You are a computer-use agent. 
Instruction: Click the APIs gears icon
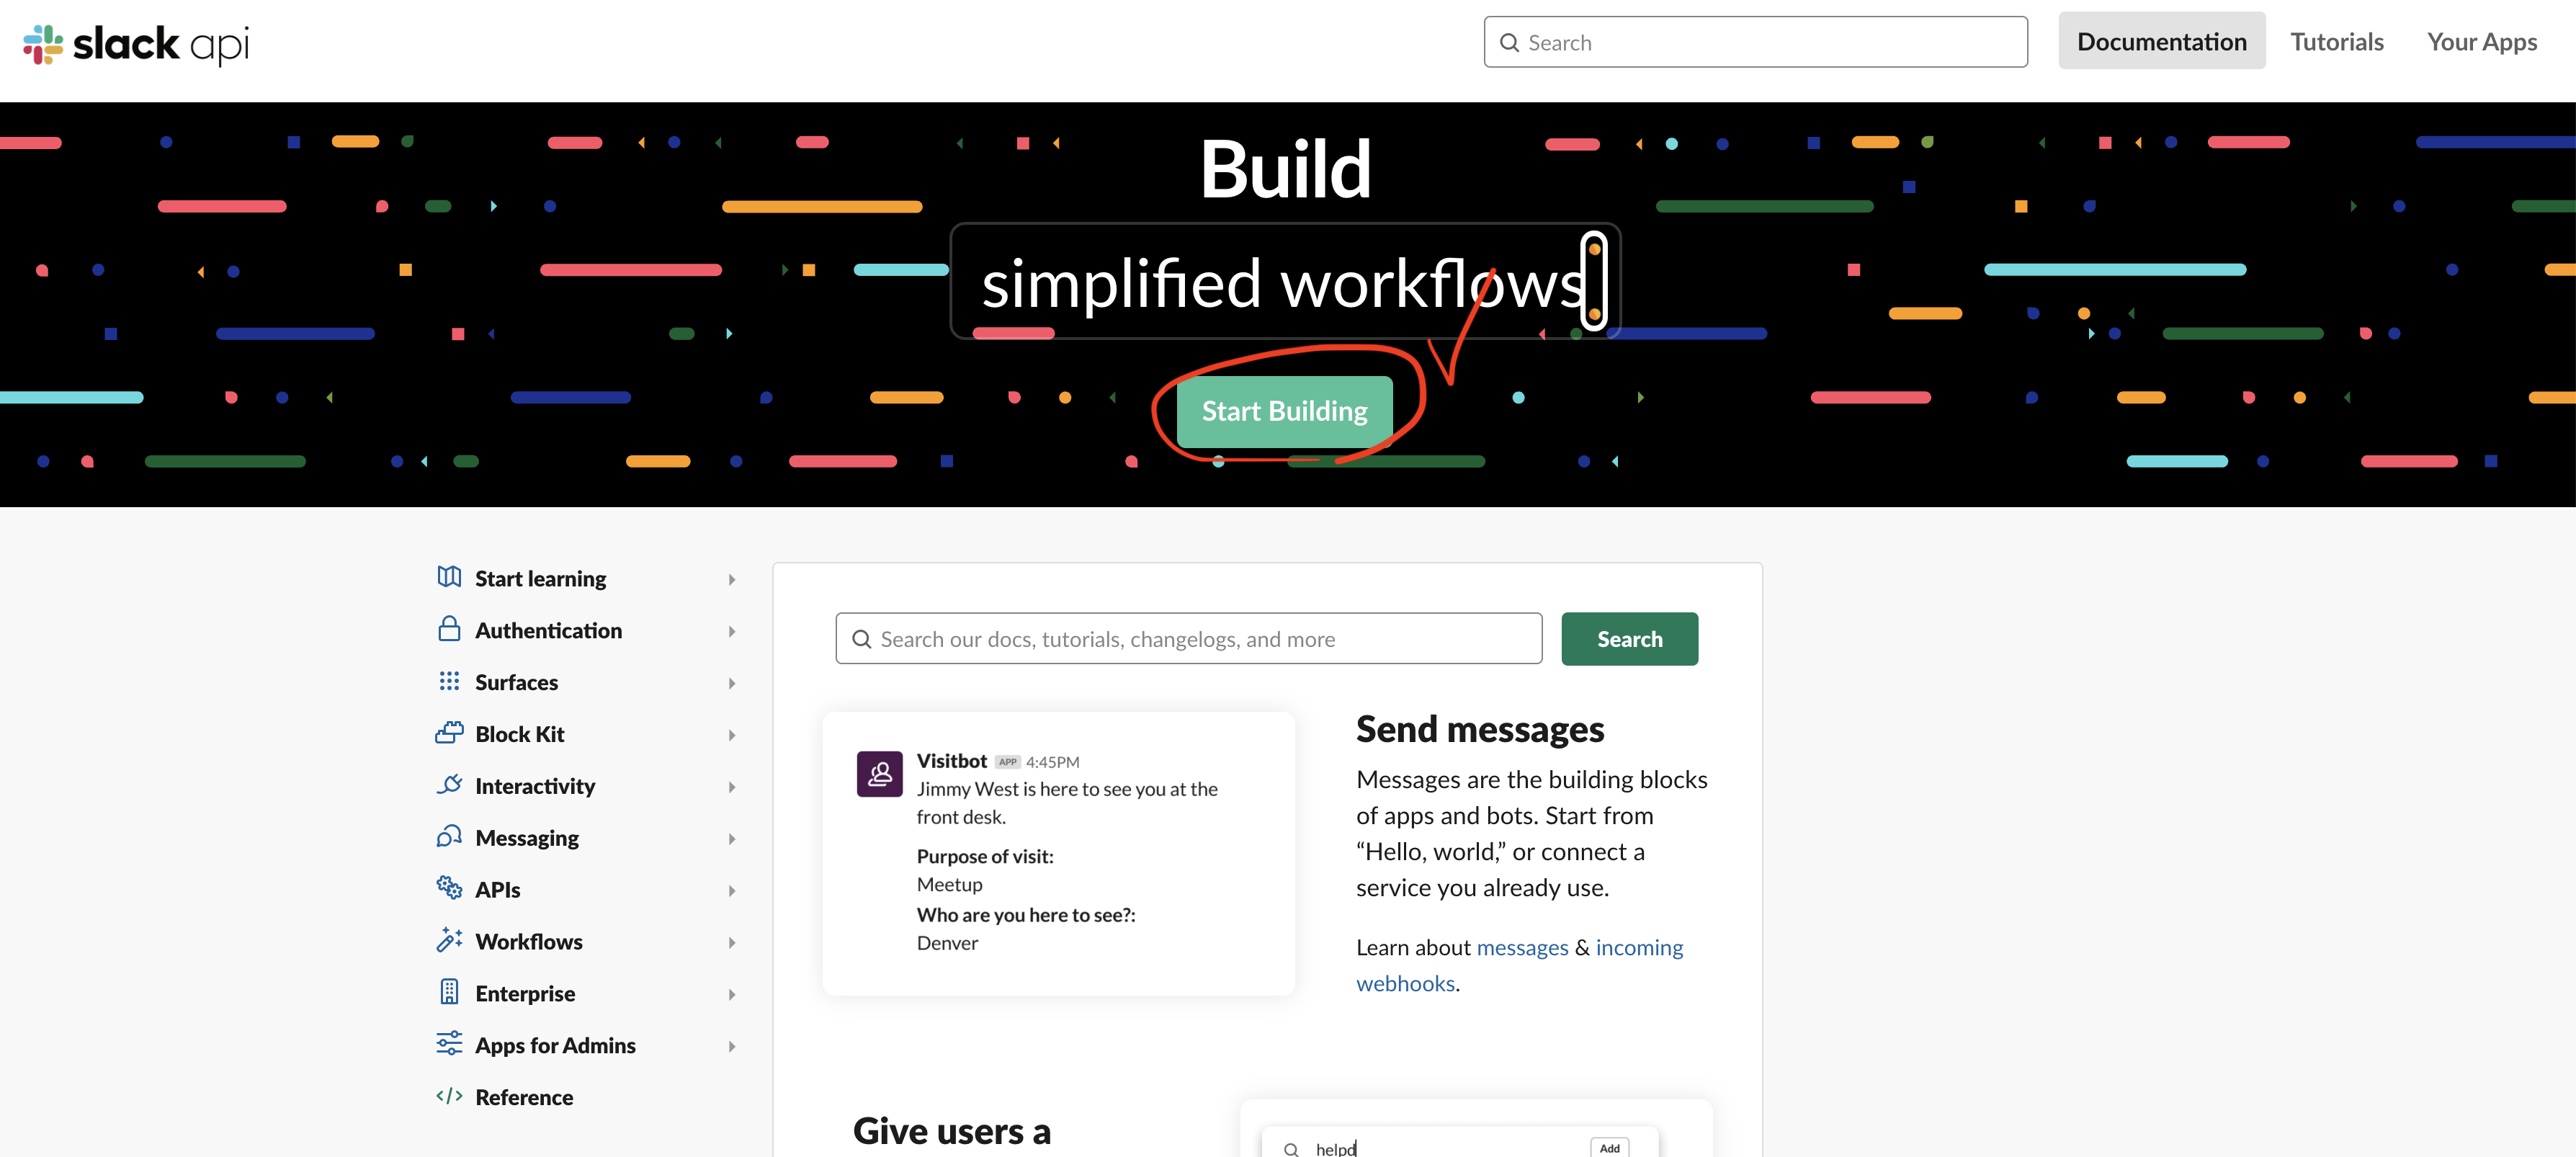449,888
